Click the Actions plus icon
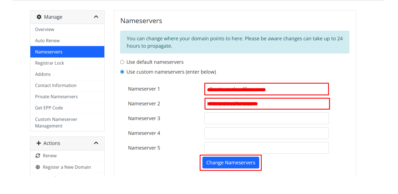 39,143
